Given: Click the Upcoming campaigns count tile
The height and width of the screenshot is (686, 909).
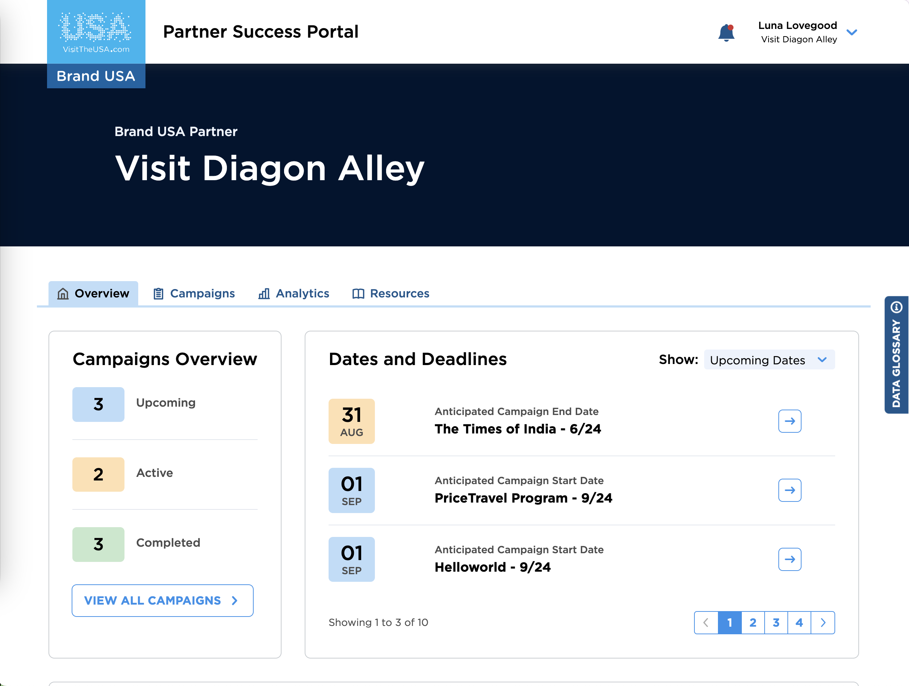Looking at the screenshot, I should tap(98, 404).
